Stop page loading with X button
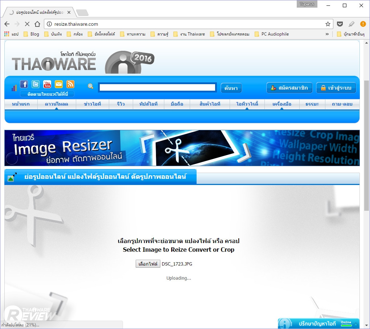Image resolution: width=370 pixels, height=329 pixels. click(27, 24)
